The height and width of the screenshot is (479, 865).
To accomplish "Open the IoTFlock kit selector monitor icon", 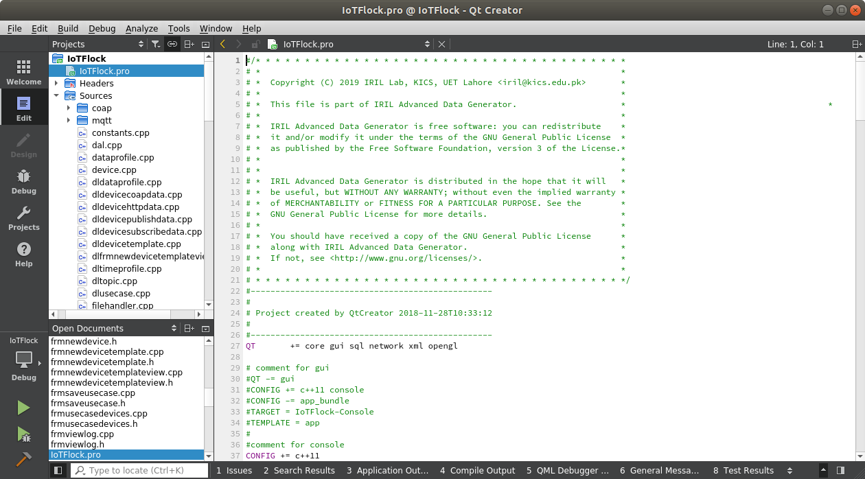I will (24, 360).
